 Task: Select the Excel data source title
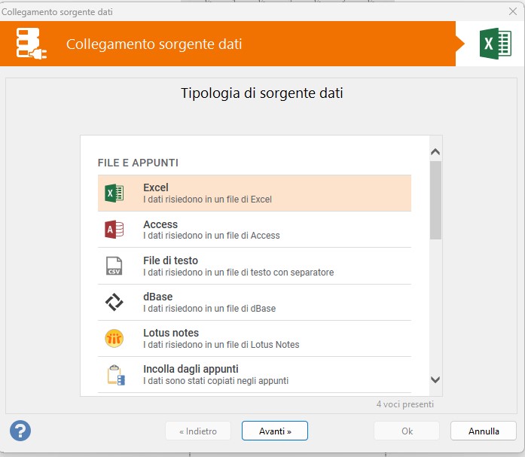[156, 187]
